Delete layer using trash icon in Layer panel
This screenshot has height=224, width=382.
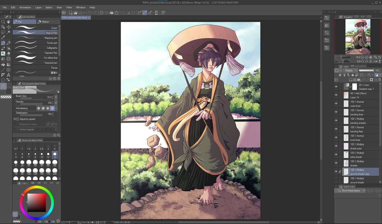(x=380, y=80)
